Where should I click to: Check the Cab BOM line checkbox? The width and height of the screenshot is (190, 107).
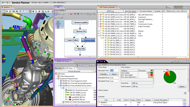click(101, 33)
